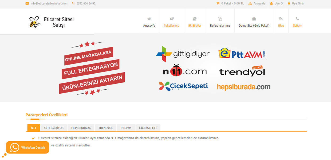Screen dimensions: 331x160
Task: Click the RSS icon above Blog
Action: 281,19
